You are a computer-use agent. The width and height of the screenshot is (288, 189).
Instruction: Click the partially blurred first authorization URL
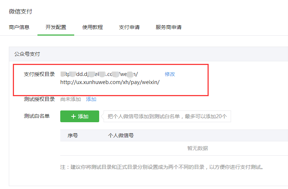coord(99,74)
